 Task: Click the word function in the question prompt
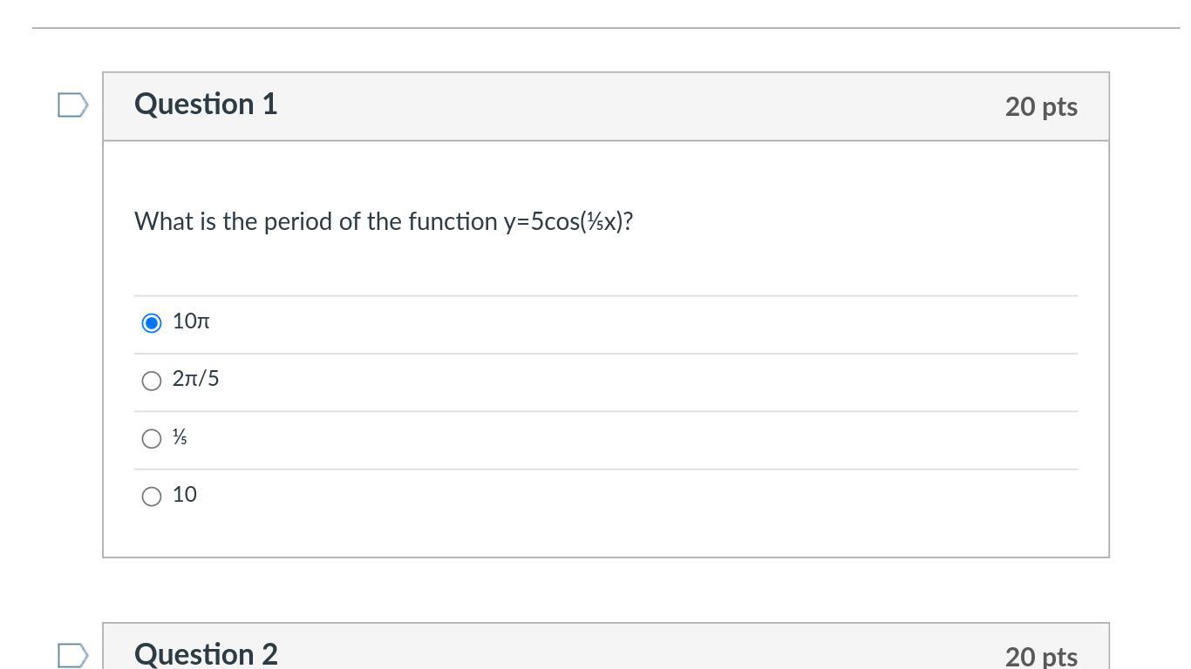click(453, 221)
